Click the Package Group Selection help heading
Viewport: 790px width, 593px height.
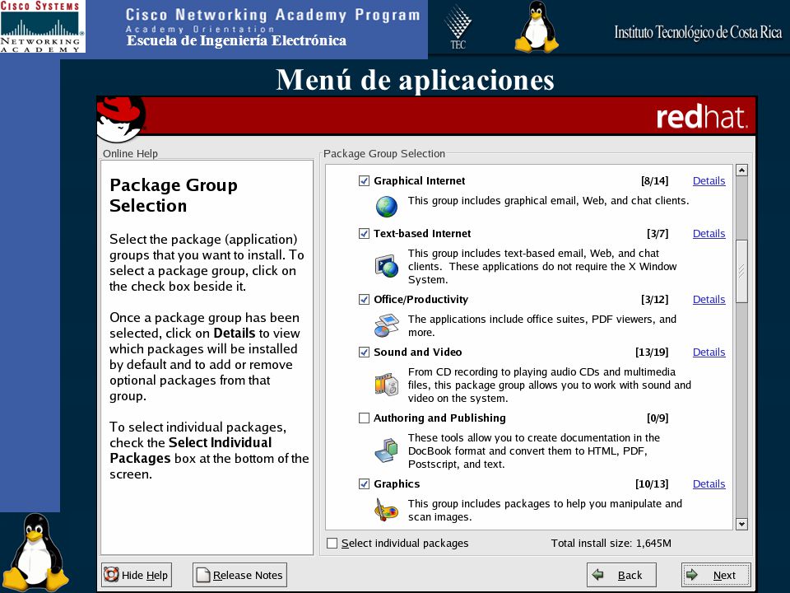point(174,194)
